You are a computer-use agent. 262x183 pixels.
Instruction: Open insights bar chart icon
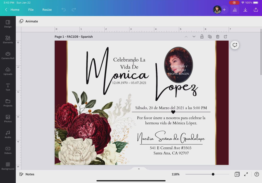coord(235,10)
